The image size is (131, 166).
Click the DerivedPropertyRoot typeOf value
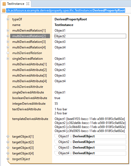click(x=71, y=19)
